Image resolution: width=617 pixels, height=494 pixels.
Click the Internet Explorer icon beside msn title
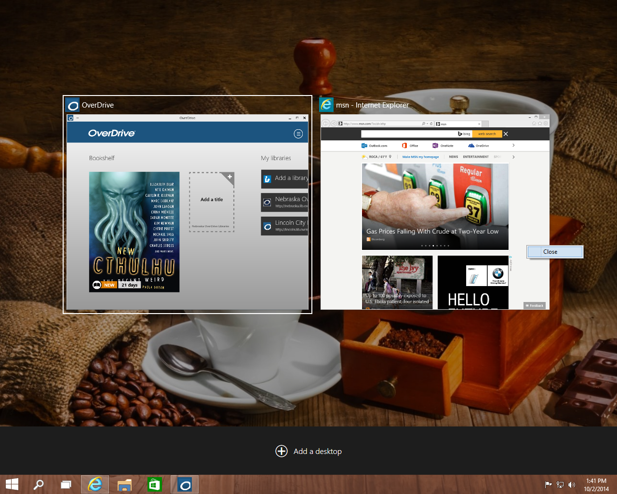[326, 105]
